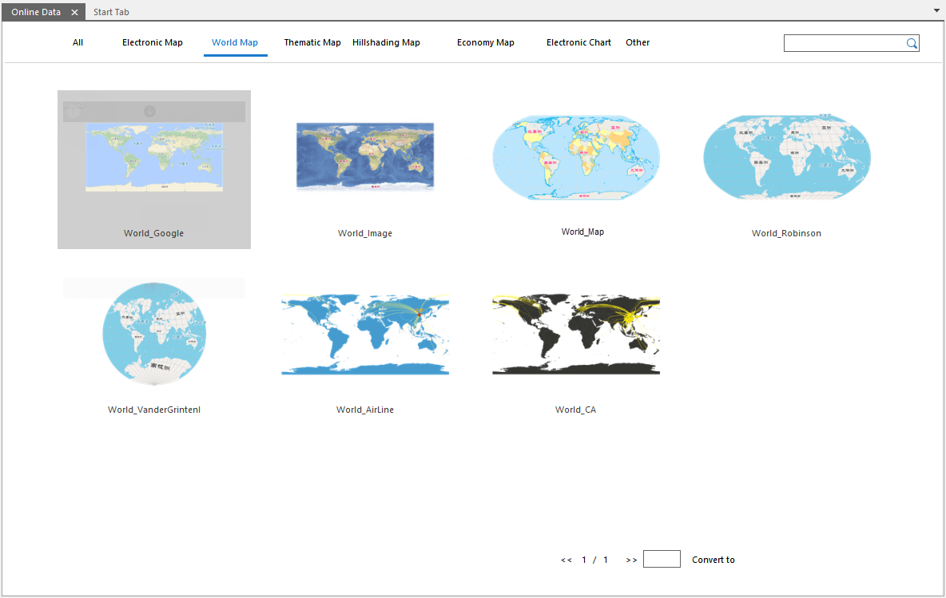Viewport: 946px width, 598px height.
Task: Open the World_Image map thumbnail
Action: pyautogui.click(x=365, y=156)
